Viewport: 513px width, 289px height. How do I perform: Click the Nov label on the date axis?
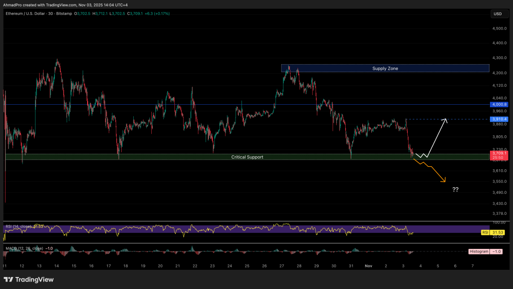pos(367,266)
